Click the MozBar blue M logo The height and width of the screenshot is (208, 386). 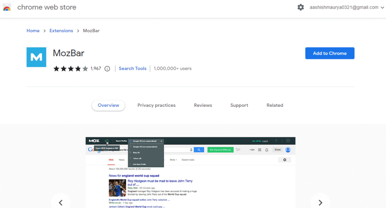tap(37, 57)
